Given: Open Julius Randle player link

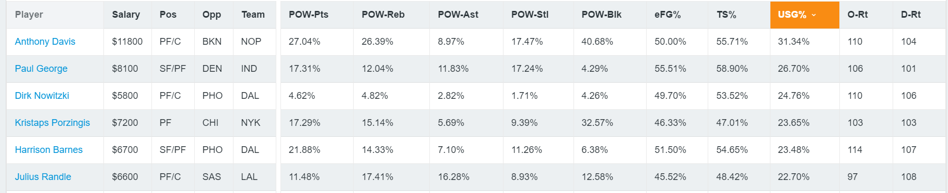Looking at the screenshot, I should point(43,177).
